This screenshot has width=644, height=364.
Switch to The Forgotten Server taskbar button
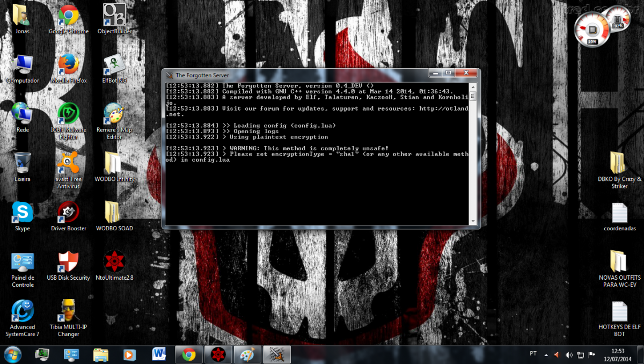(277, 354)
